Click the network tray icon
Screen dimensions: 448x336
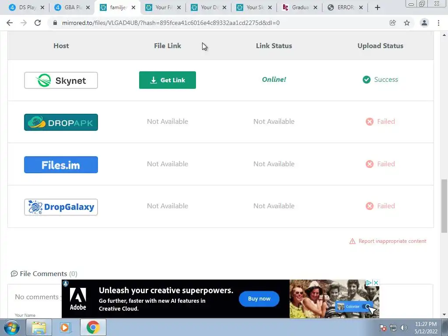pos(393,328)
